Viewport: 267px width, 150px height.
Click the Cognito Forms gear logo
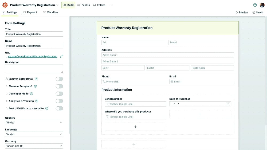[5, 5]
